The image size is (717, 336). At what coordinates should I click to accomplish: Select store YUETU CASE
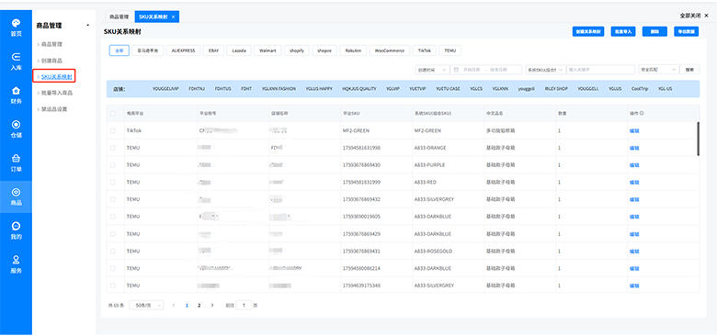coord(448,88)
